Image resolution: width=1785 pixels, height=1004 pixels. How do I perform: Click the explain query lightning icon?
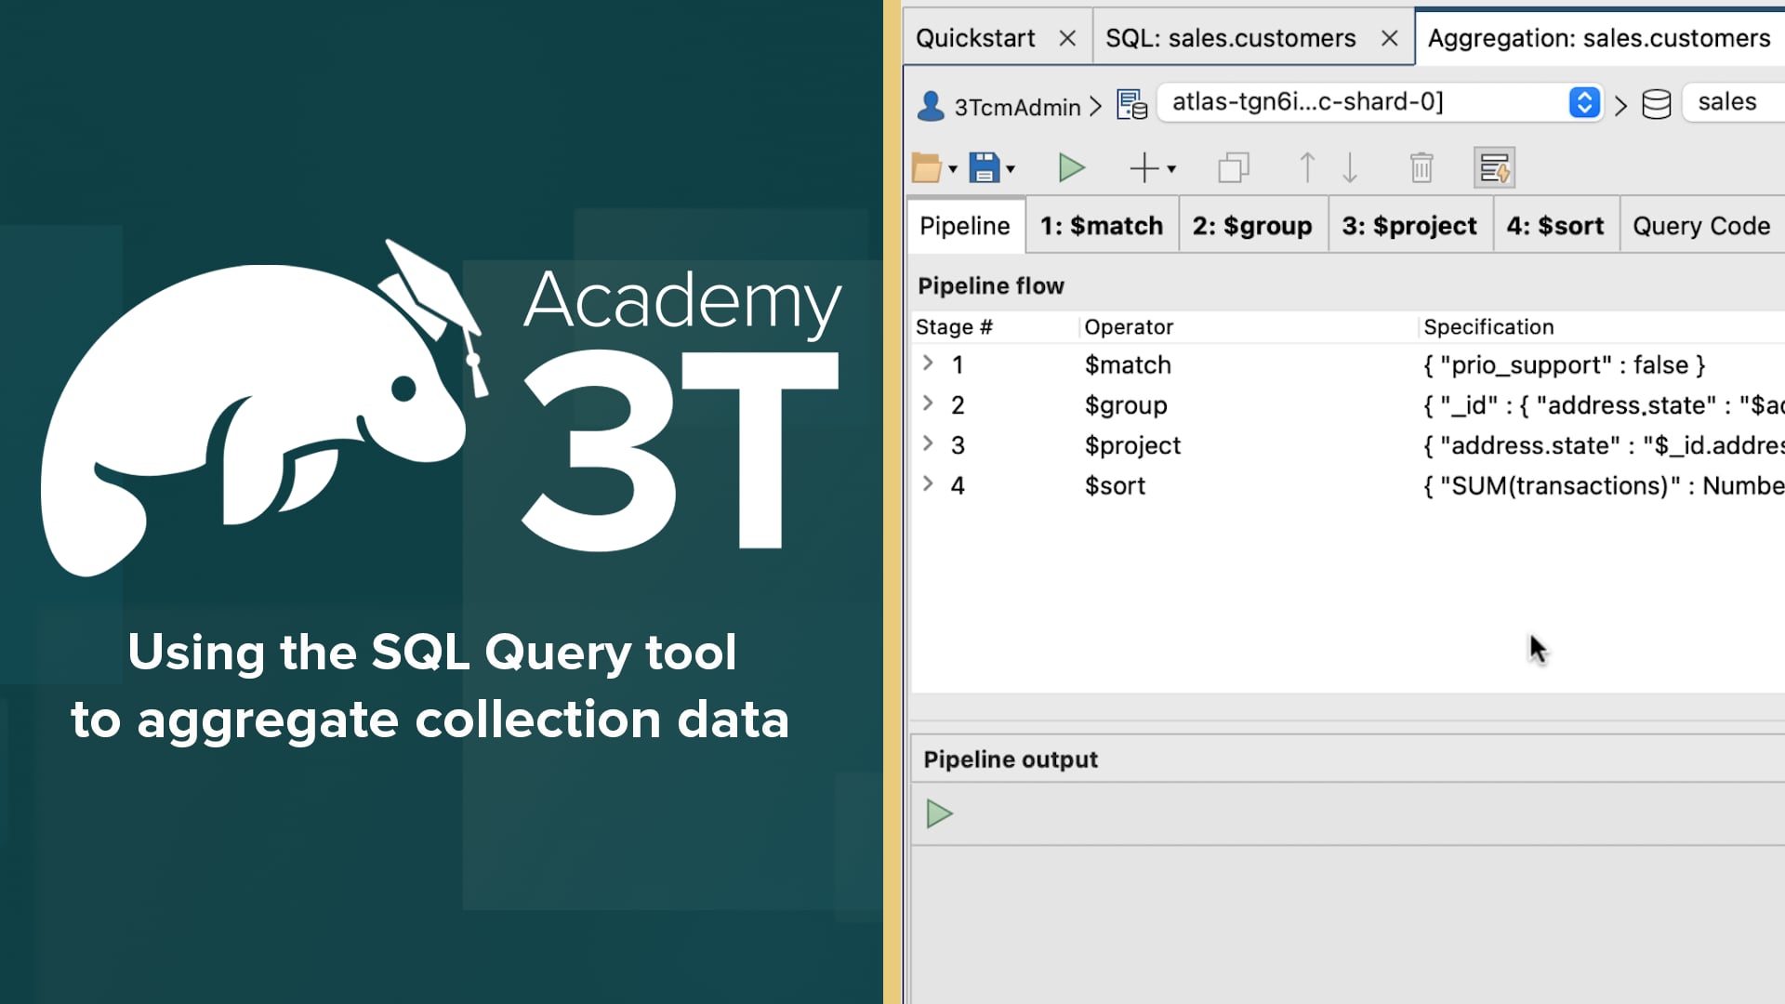[x=1495, y=168]
